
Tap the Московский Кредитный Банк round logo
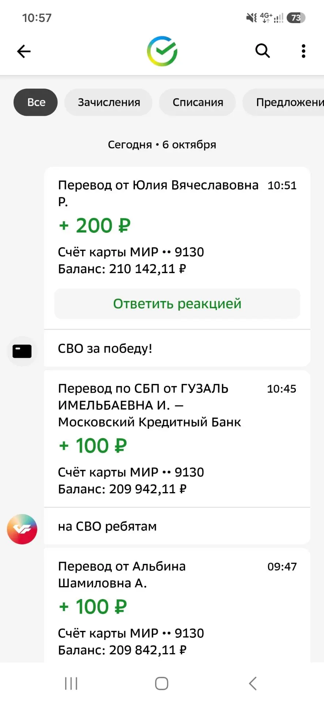22,529
